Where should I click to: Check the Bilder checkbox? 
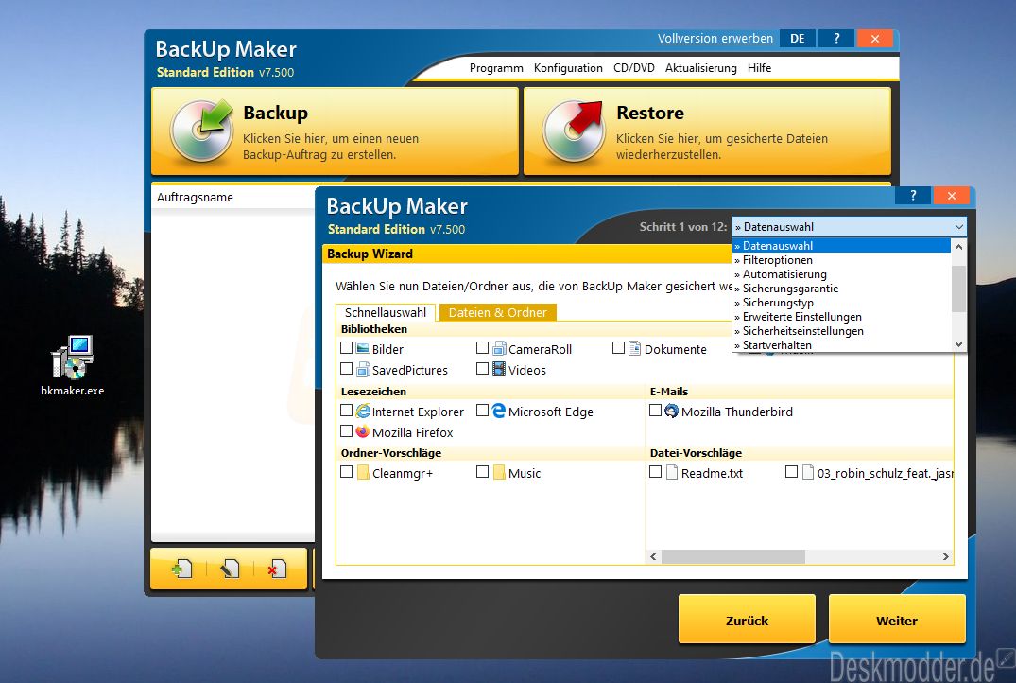pos(347,348)
